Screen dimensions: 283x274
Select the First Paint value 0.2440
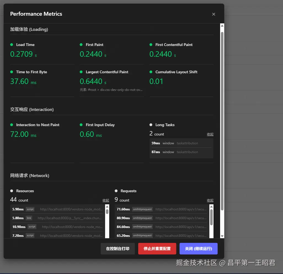91,54
